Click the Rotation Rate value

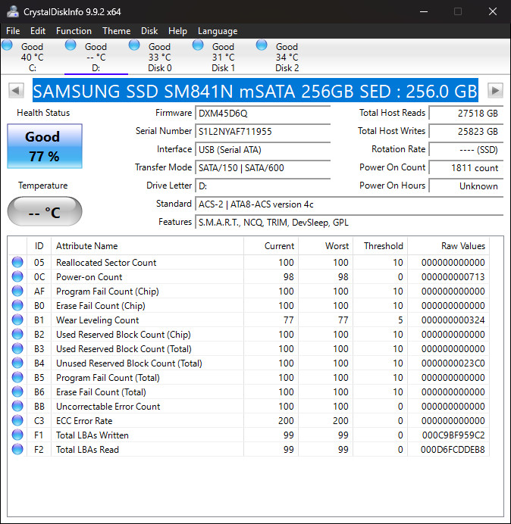(466, 149)
